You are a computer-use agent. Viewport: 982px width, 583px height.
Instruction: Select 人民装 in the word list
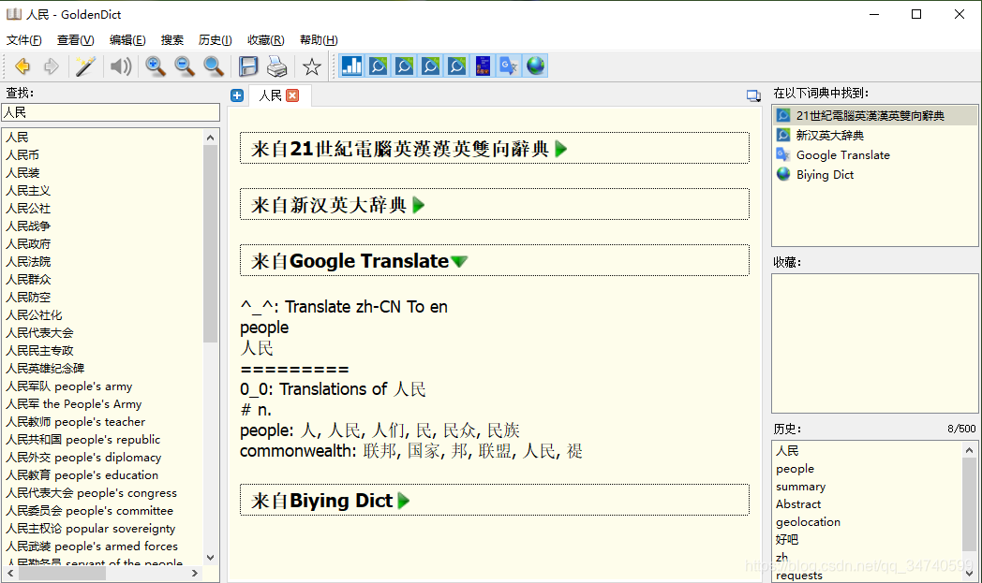click(22, 172)
